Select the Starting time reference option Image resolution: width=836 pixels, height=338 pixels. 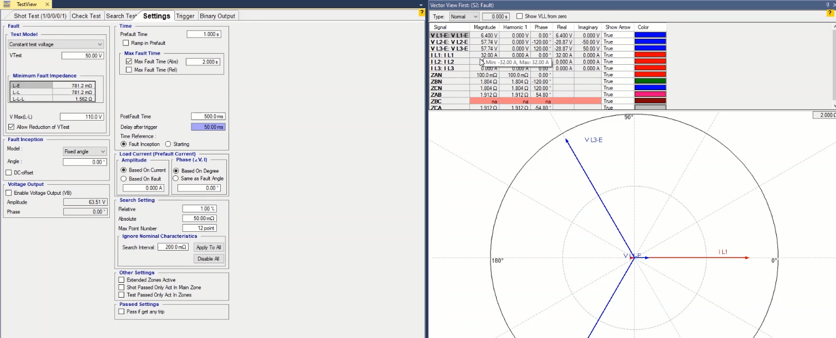point(168,144)
